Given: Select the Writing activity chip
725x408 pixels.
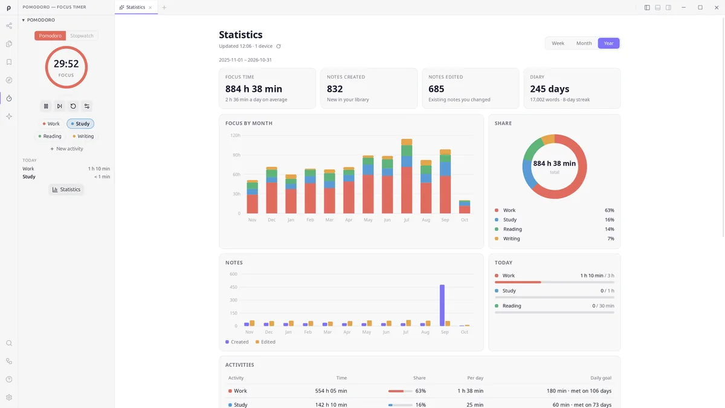Looking at the screenshot, I should click(x=83, y=137).
